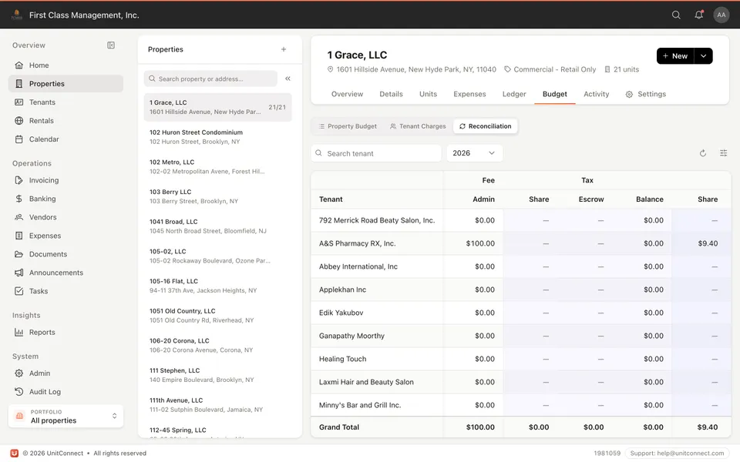740x462 pixels.
Task: Open table column filter settings icon
Action: click(724, 153)
